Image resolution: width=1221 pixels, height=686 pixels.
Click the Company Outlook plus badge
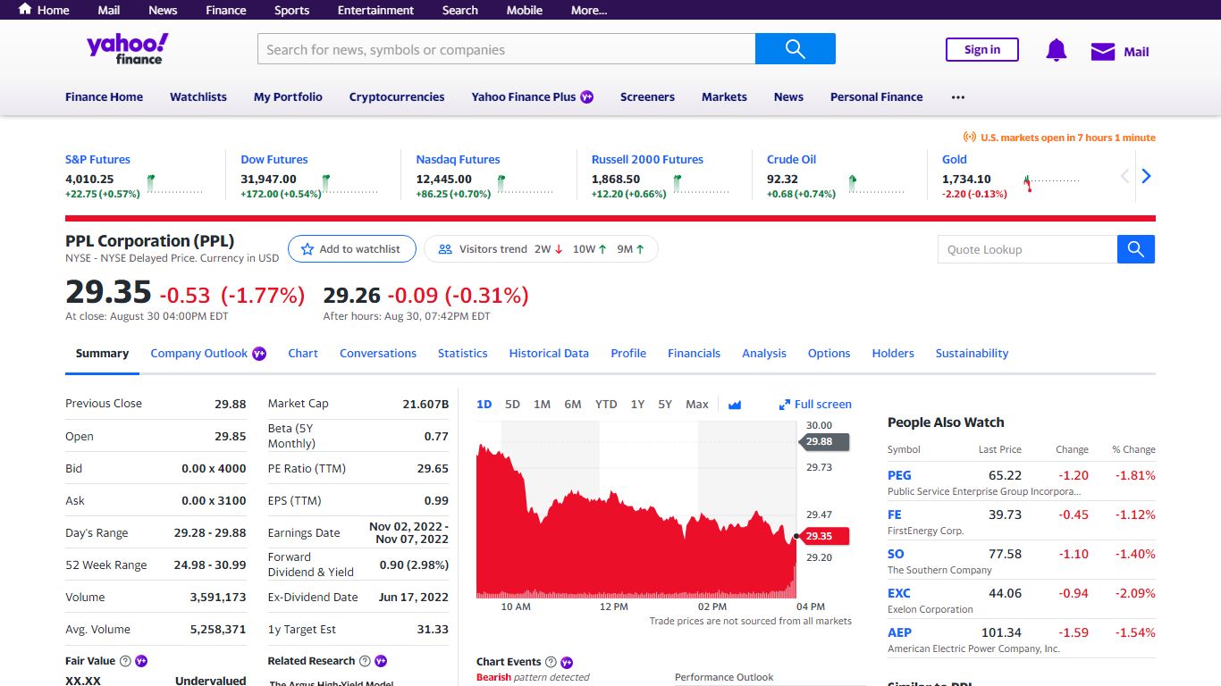point(259,353)
